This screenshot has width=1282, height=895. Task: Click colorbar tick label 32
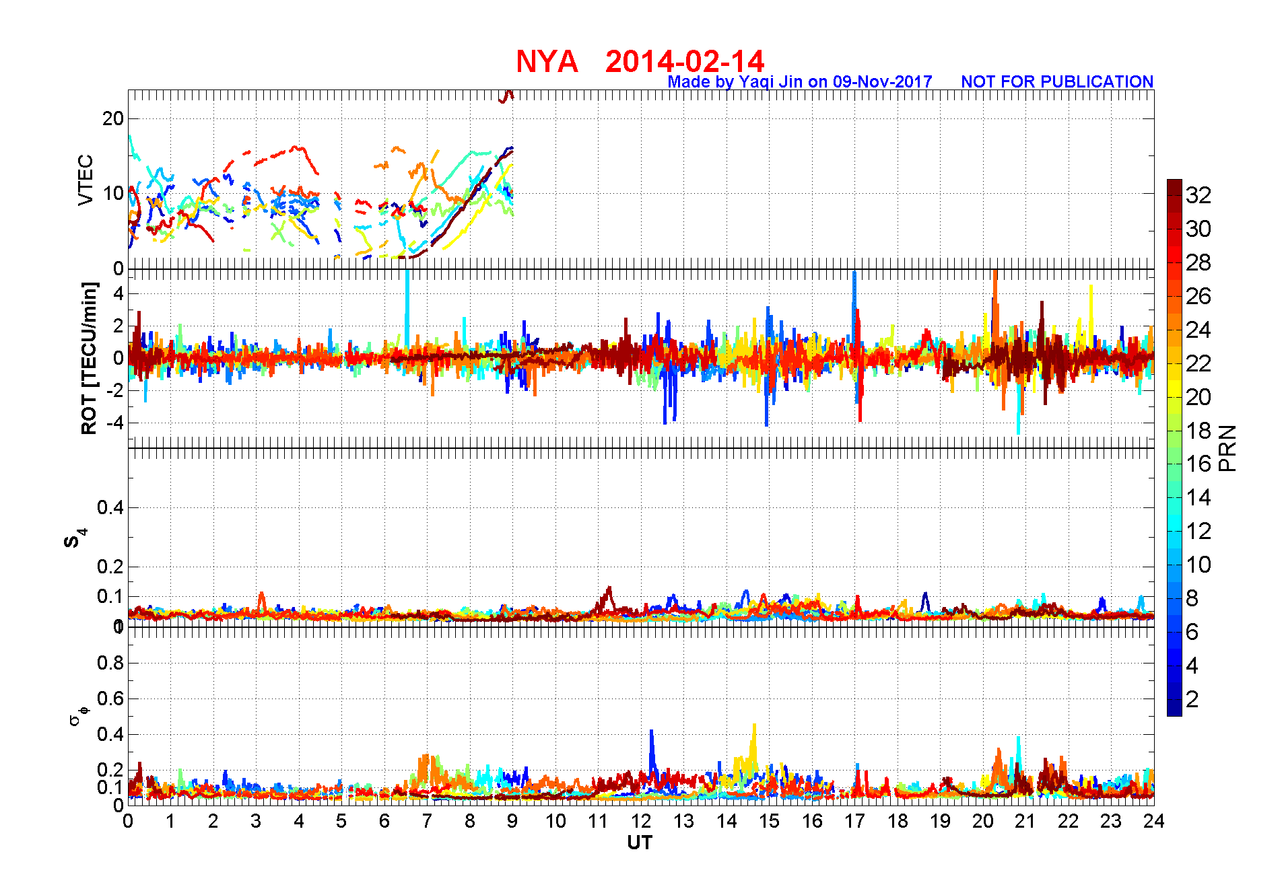(x=1199, y=195)
